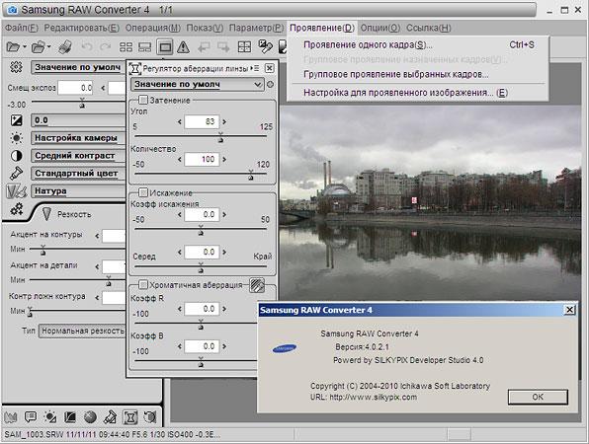Open the Средний контраст dropdown
The width and height of the screenshot is (589, 444).
78,156
